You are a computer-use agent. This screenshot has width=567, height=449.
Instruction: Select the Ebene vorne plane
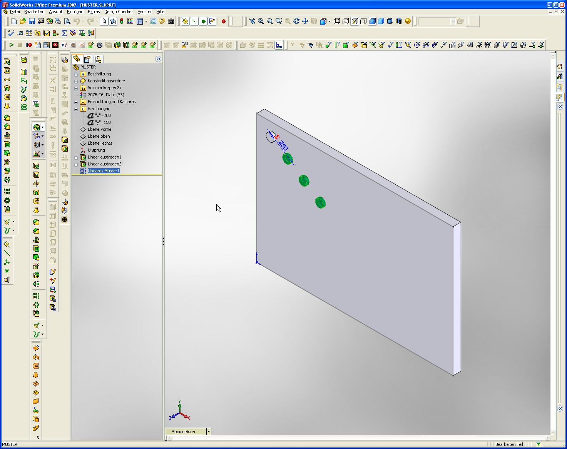point(99,129)
